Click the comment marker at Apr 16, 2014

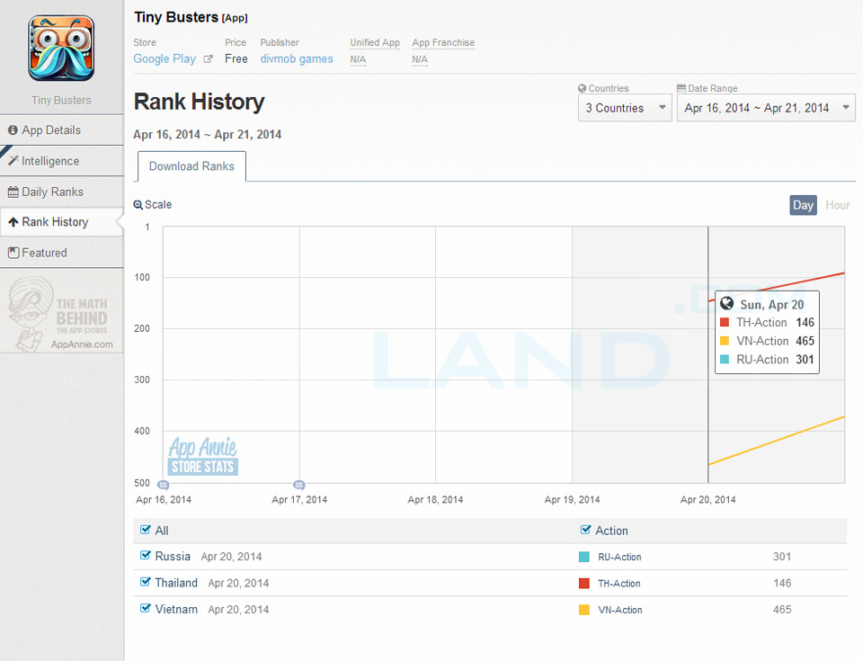(x=164, y=485)
